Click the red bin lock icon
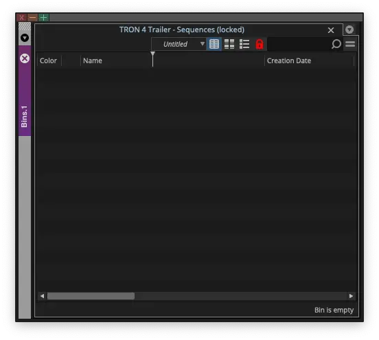This screenshot has width=379, height=340. [x=260, y=44]
